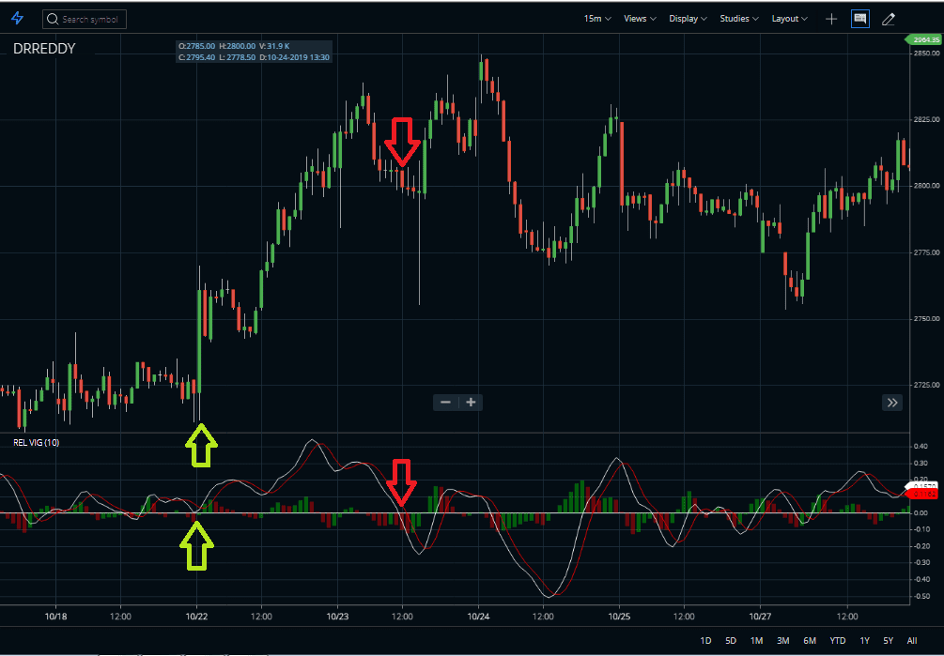Click the 2800.00 price axis label
The width and height of the screenshot is (944, 656).
pos(927,186)
